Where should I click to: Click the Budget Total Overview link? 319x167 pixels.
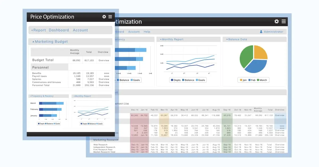[x=104, y=60]
